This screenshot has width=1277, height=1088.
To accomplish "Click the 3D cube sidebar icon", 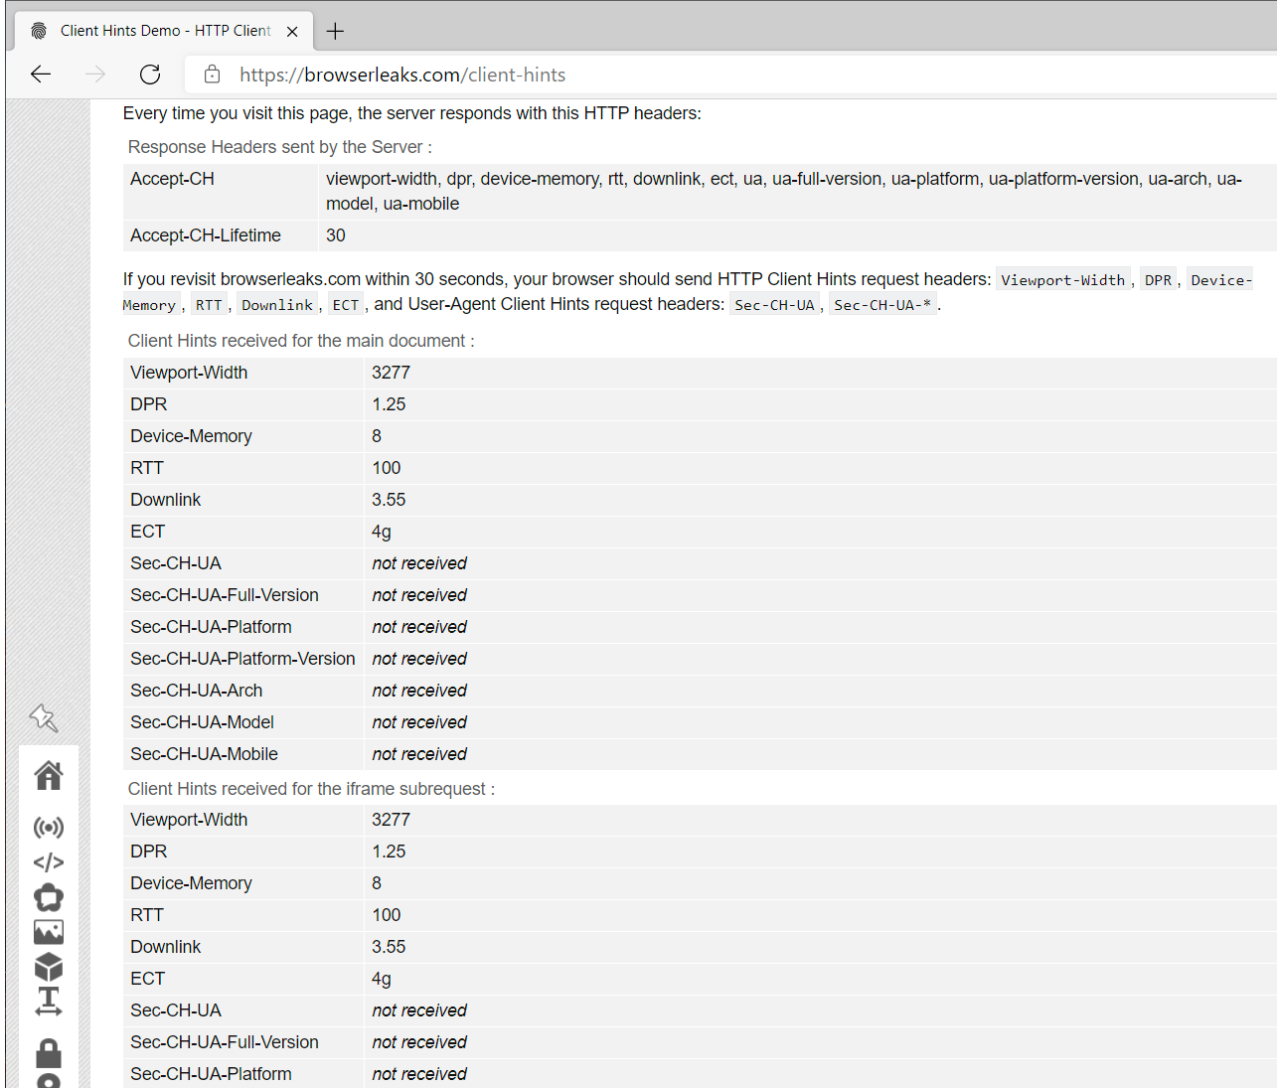I will tap(49, 967).
